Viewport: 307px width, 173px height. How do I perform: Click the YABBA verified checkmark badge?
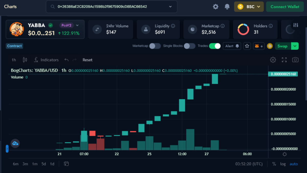tap(51, 25)
